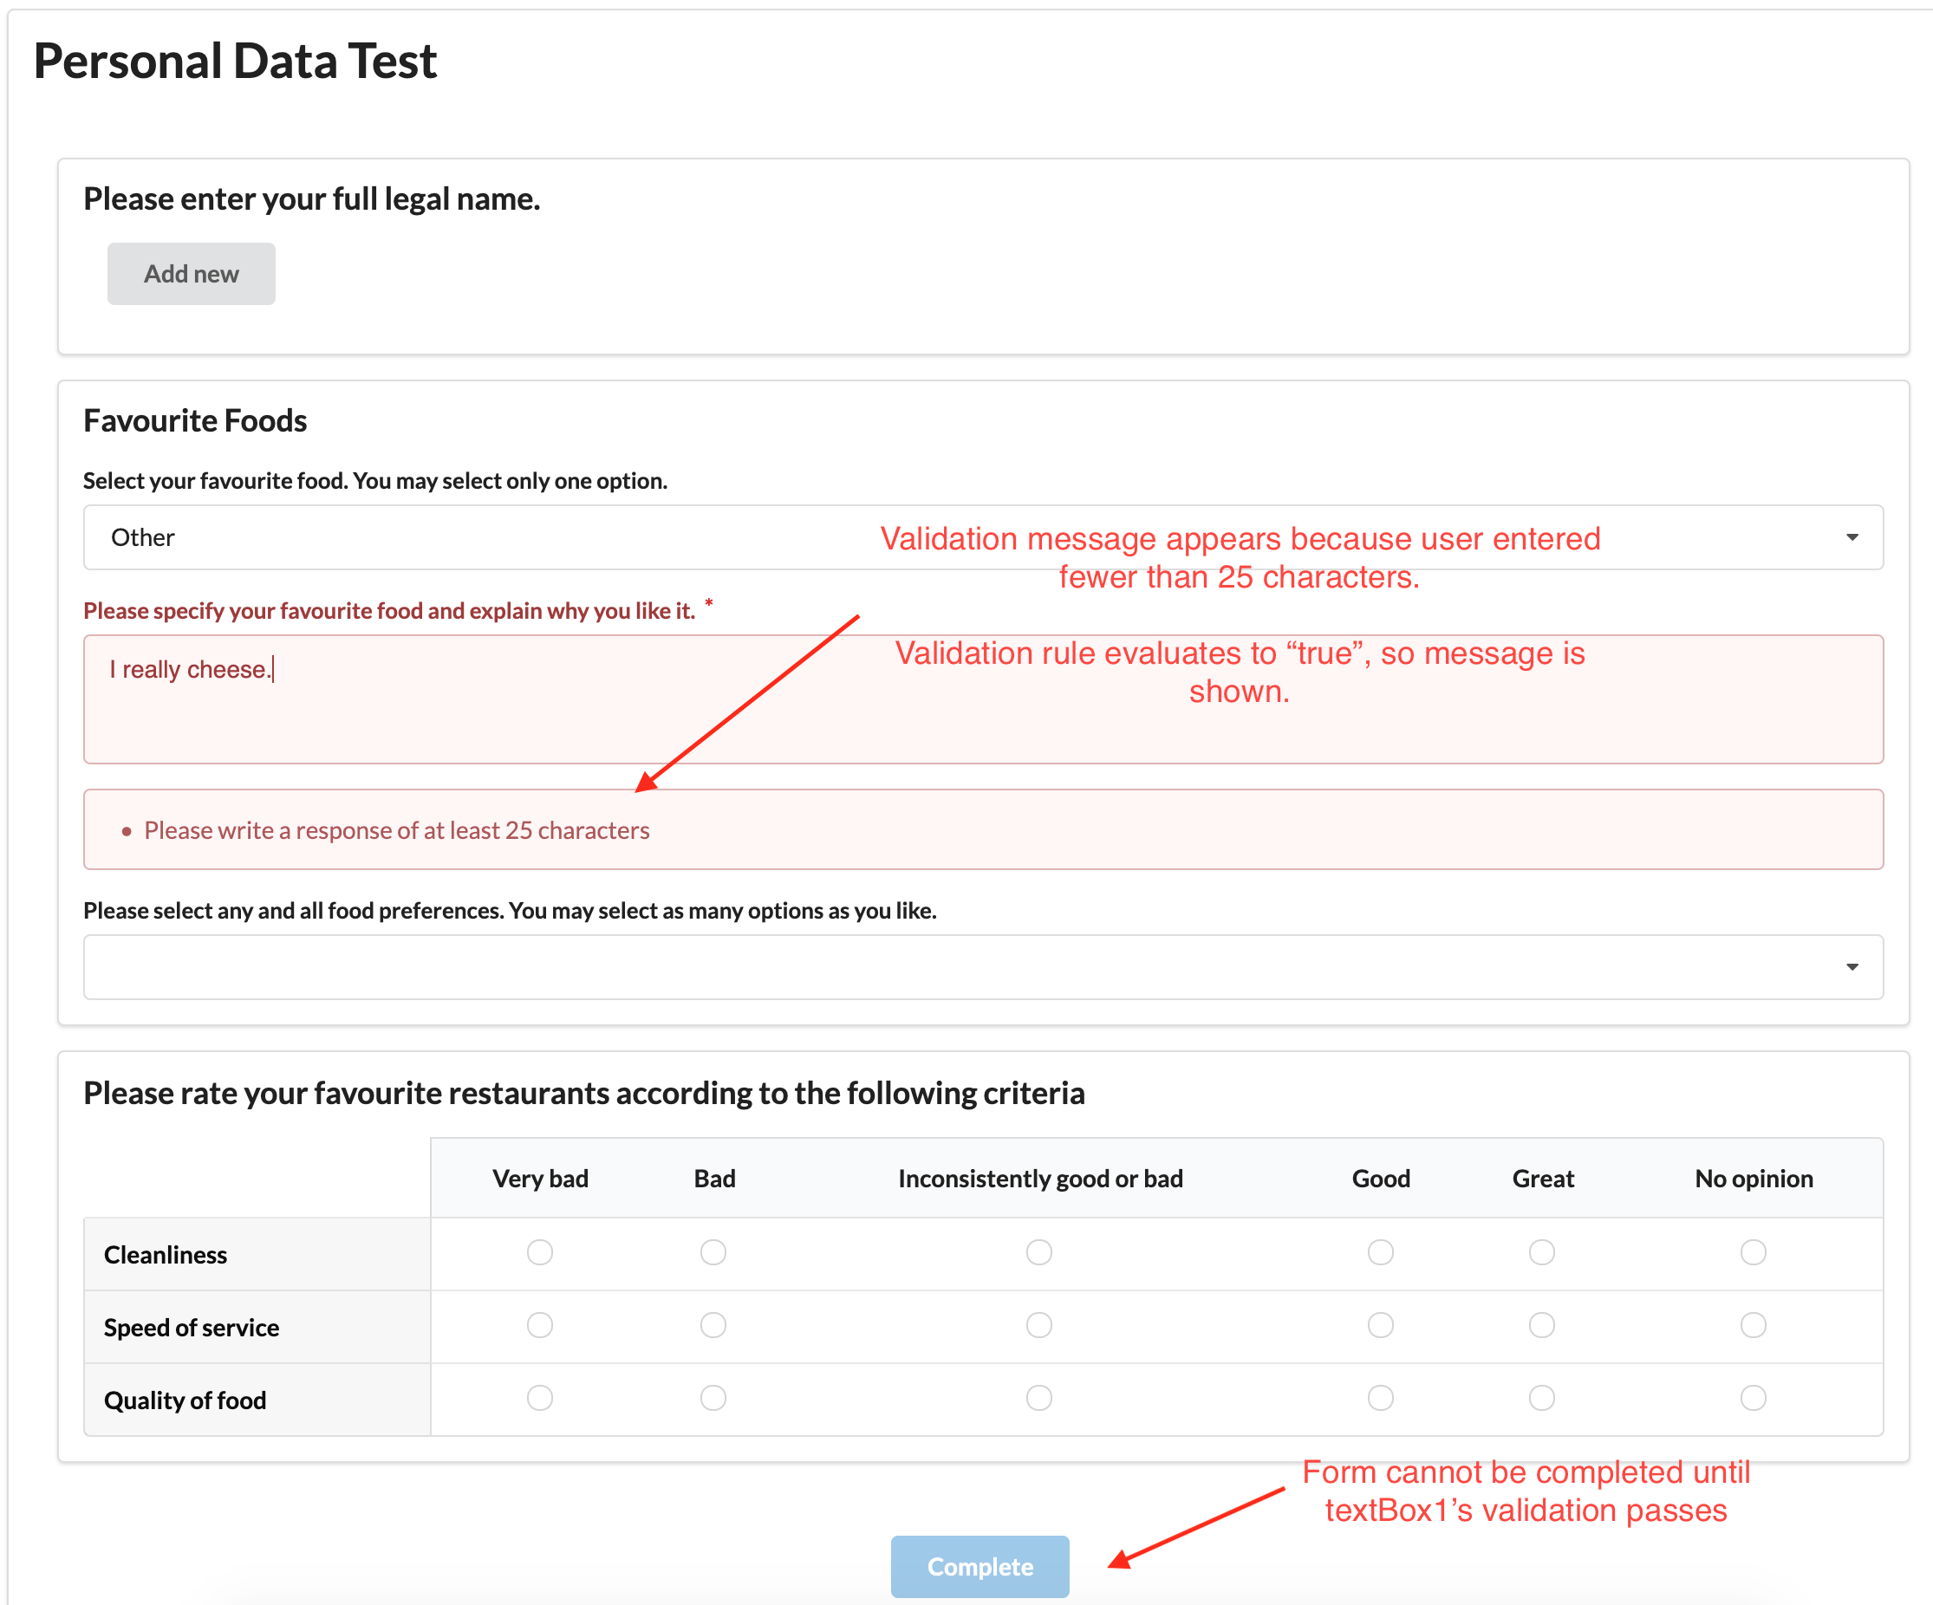The width and height of the screenshot is (1933, 1605).
Task: Rate Quality of food as Great
Action: [1542, 1397]
